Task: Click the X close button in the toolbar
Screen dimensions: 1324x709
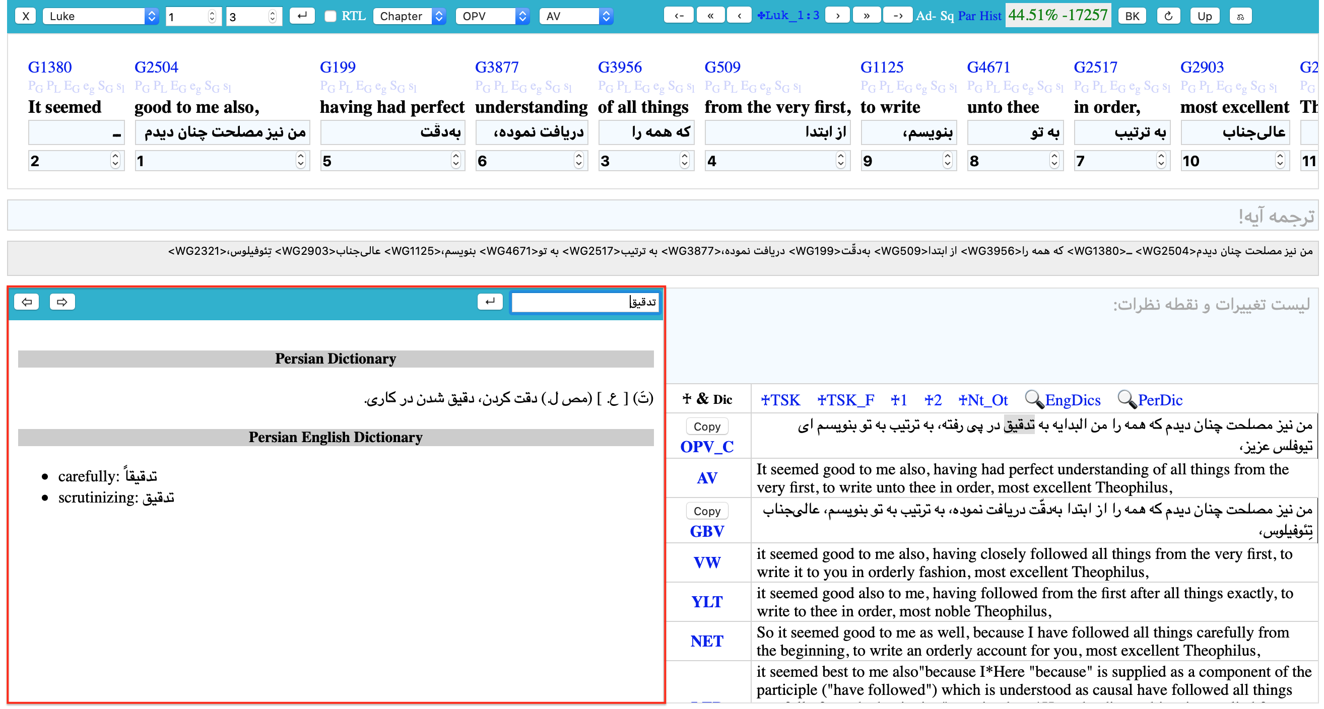Action: point(25,16)
